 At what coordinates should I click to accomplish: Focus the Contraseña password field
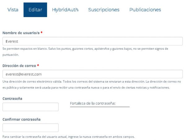tap(30, 107)
